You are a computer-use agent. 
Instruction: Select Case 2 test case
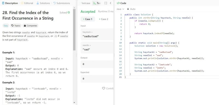[103, 19]
